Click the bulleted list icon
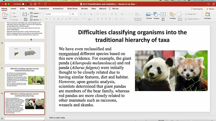Screen dimensions: 216x121 [x=98, y=14]
